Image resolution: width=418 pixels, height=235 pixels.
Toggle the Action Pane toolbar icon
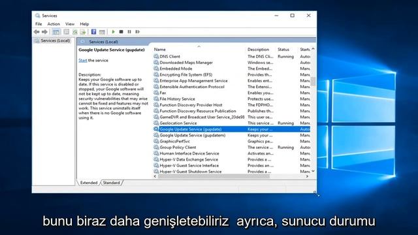(102, 32)
